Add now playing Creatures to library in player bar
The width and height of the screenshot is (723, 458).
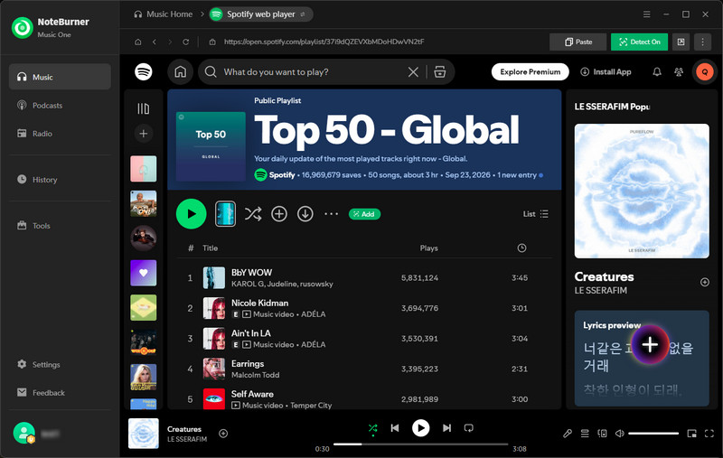[x=223, y=433]
